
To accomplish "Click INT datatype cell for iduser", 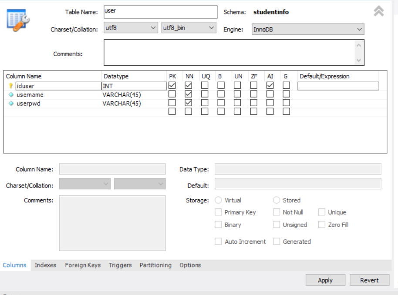I will pos(134,86).
